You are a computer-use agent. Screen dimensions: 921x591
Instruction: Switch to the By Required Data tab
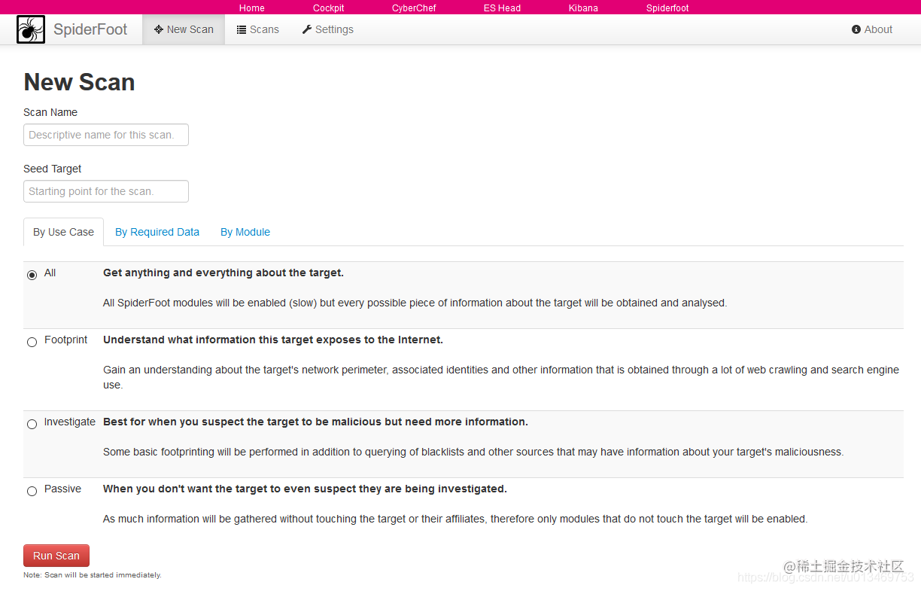[157, 232]
